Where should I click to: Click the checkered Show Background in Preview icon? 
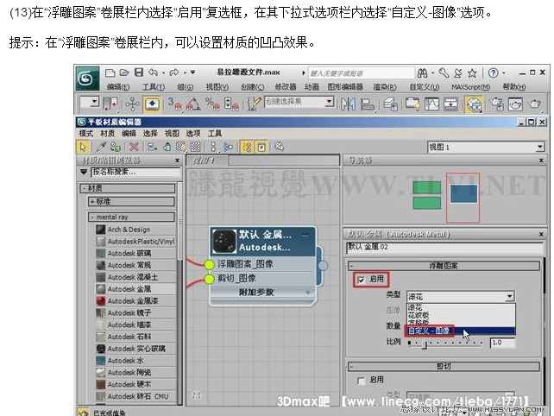(x=195, y=147)
